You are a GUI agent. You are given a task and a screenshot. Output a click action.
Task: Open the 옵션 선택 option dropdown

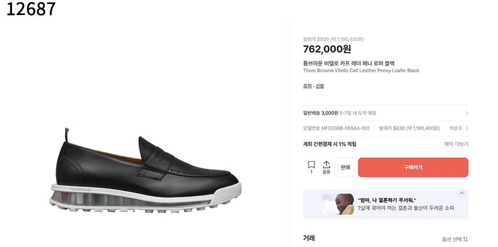click(452, 239)
